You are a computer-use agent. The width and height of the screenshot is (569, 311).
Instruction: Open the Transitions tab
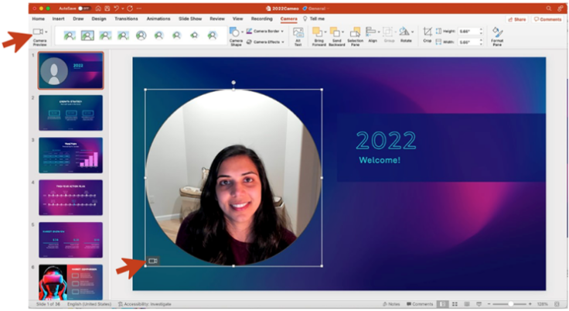pyautogui.click(x=126, y=19)
